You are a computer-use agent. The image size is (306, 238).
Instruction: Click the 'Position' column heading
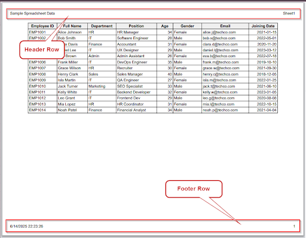[136, 26]
